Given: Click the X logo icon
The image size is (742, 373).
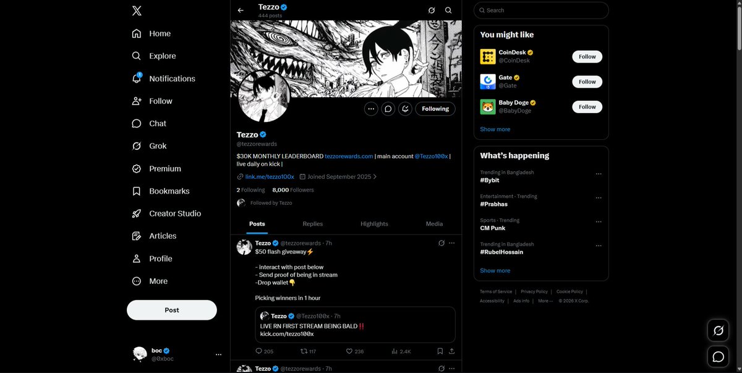Looking at the screenshot, I should (x=137, y=11).
